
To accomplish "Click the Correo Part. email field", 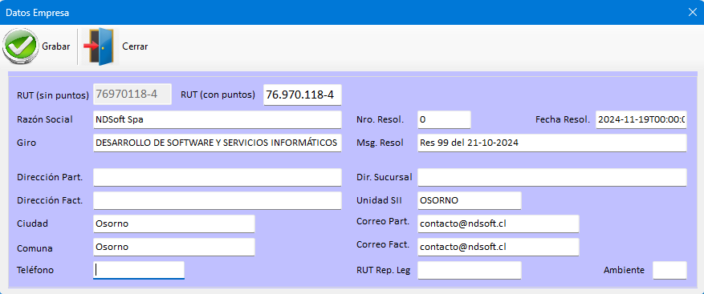I will point(498,224).
